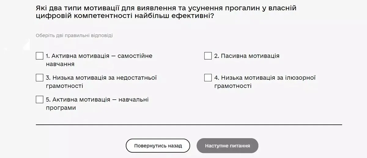Screen dimensions: 367x158
Task: Click label text '4. Низька мотивація за ілюзорної'
Action: coord(265,78)
